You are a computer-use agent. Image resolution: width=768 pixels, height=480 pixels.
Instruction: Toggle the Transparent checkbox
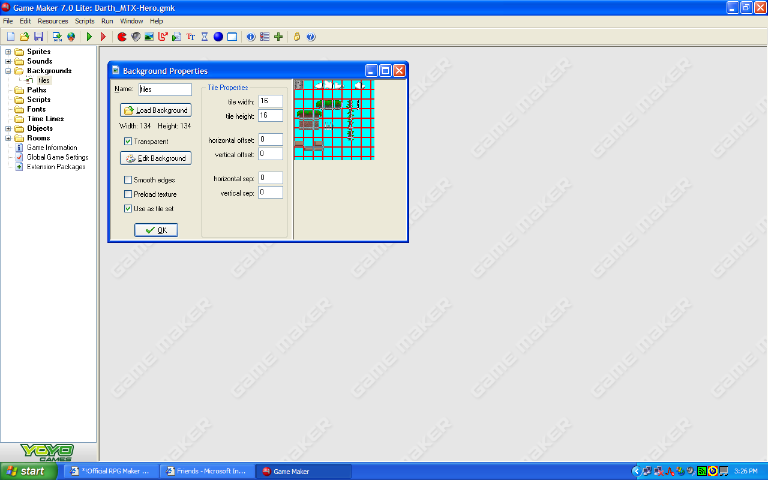click(x=128, y=141)
